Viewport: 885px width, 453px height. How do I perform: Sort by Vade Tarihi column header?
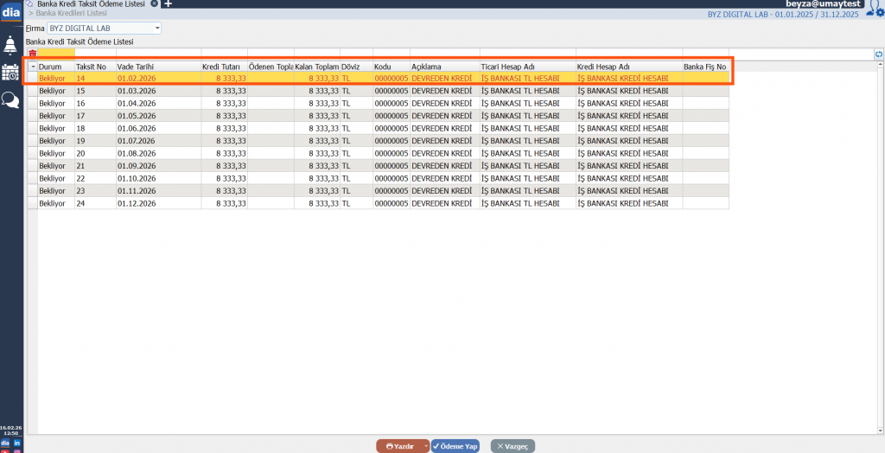(x=136, y=67)
